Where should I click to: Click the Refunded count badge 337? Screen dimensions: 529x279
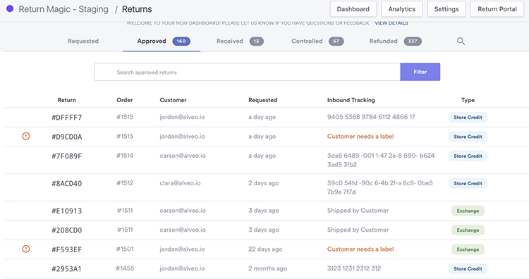click(413, 41)
